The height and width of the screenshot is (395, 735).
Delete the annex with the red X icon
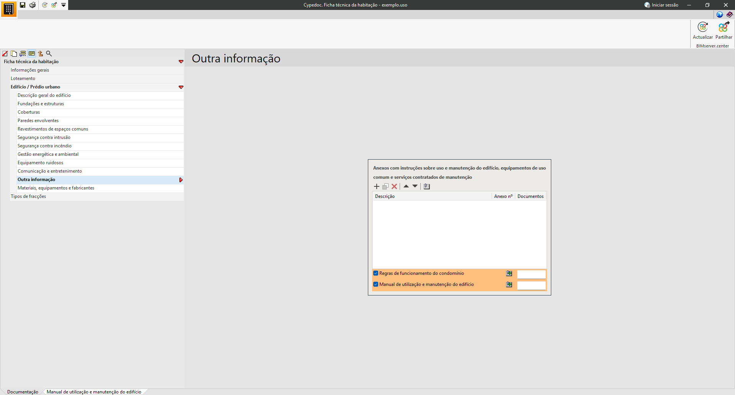coord(394,186)
